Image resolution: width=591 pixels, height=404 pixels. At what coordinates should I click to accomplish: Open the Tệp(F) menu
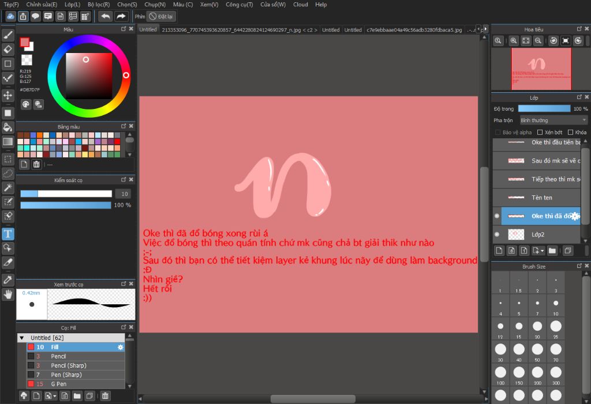click(x=11, y=5)
